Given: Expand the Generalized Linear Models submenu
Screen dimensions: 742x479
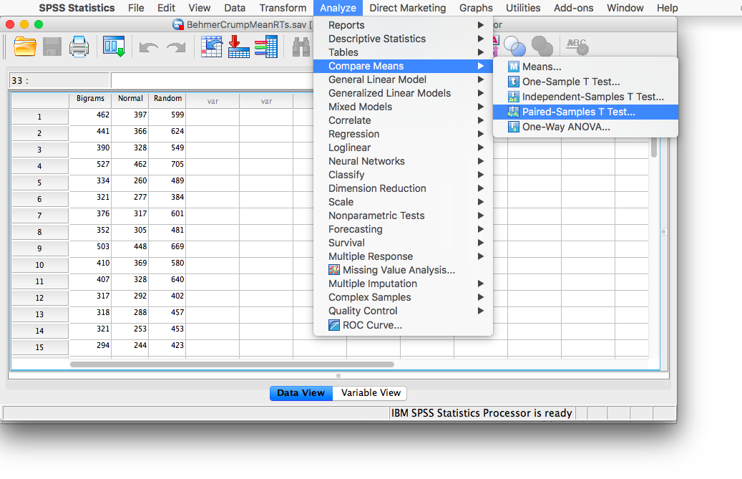Looking at the screenshot, I should click(x=403, y=93).
